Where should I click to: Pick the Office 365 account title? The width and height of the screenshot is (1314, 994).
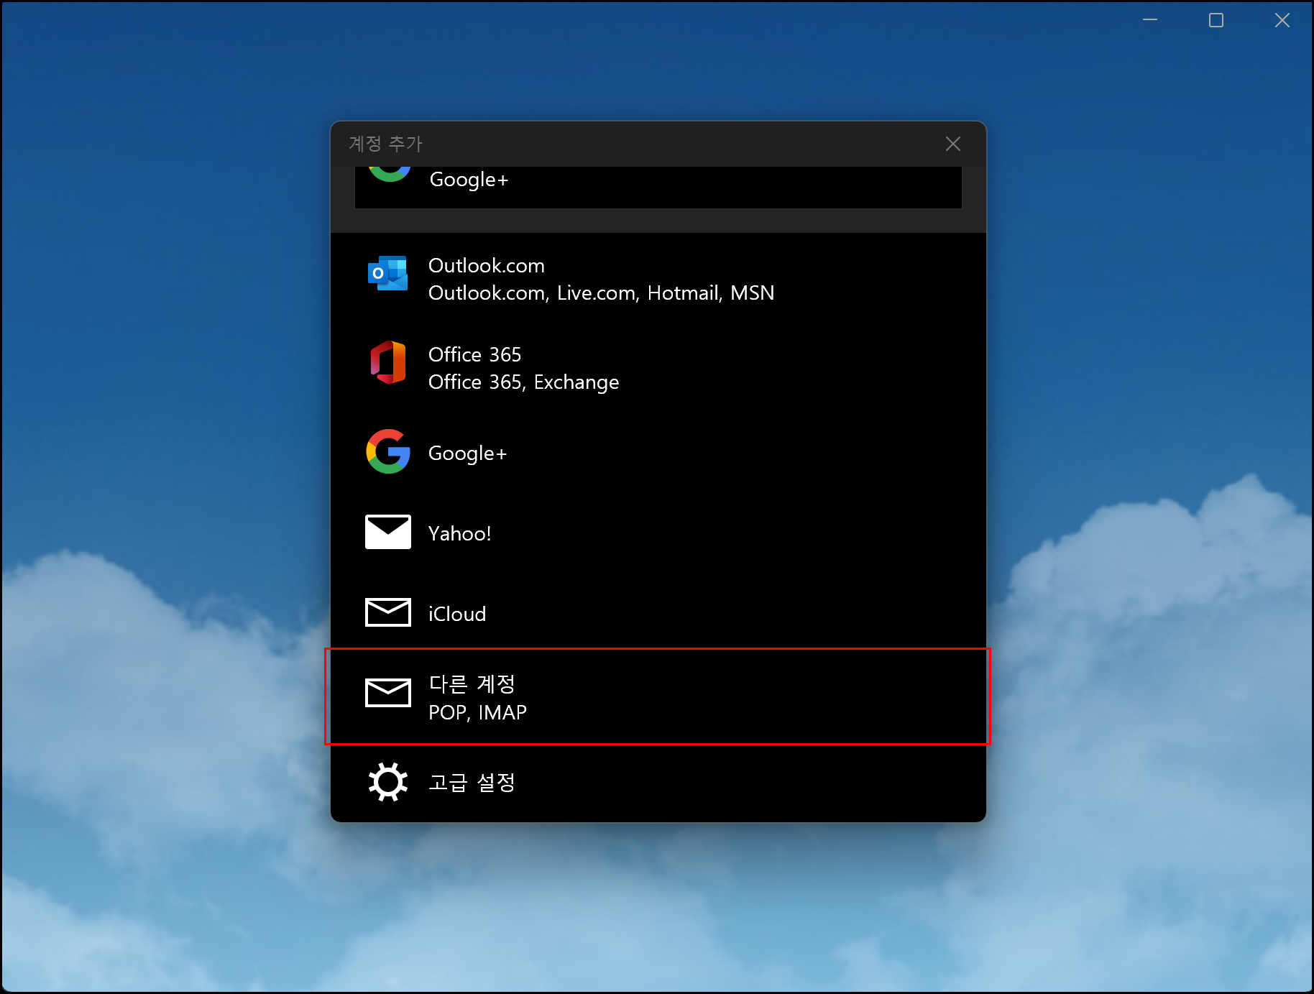coord(474,354)
